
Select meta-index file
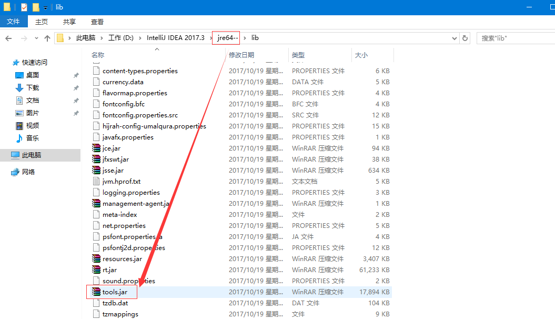[119, 215]
